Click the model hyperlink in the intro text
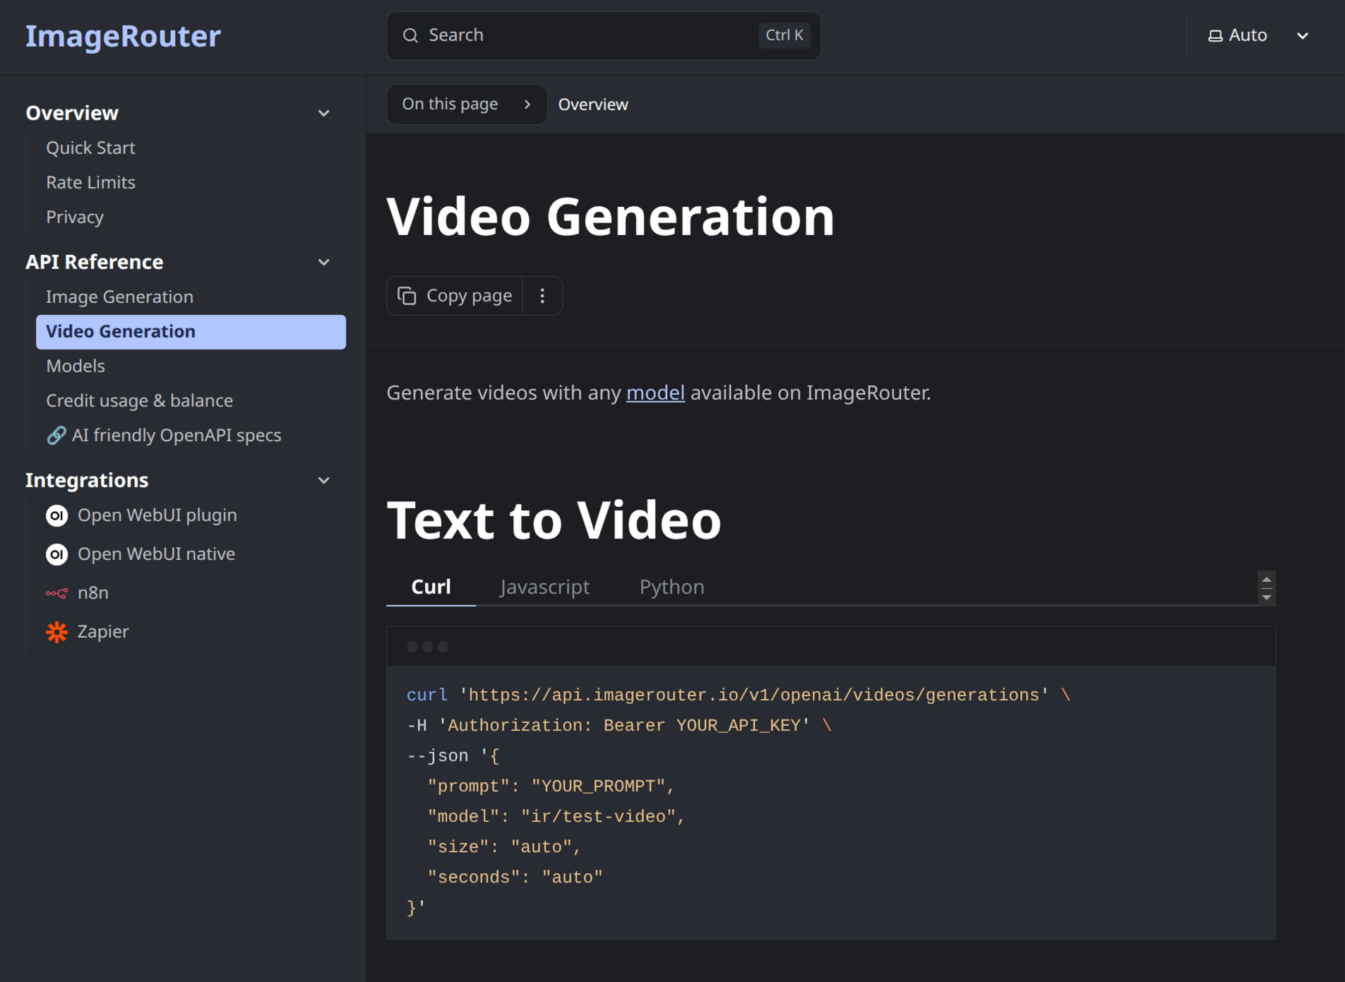This screenshot has height=982, width=1345. pyautogui.click(x=654, y=393)
